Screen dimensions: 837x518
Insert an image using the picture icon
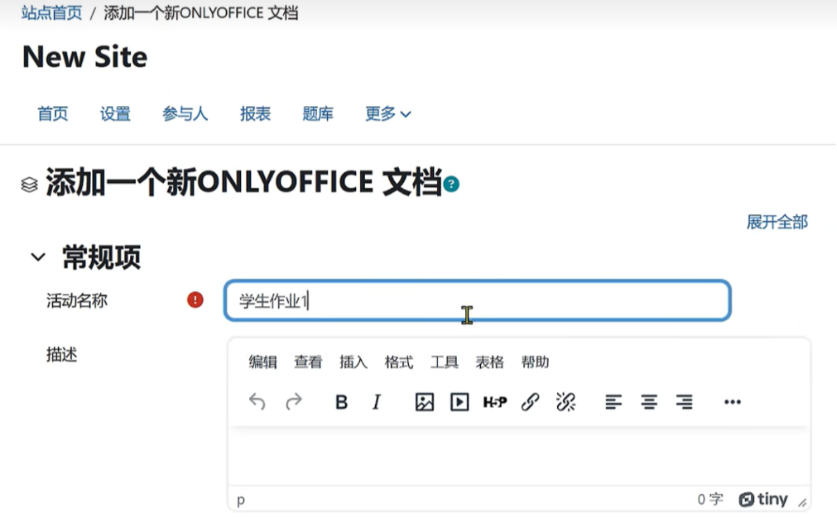(x=425, y=401)
